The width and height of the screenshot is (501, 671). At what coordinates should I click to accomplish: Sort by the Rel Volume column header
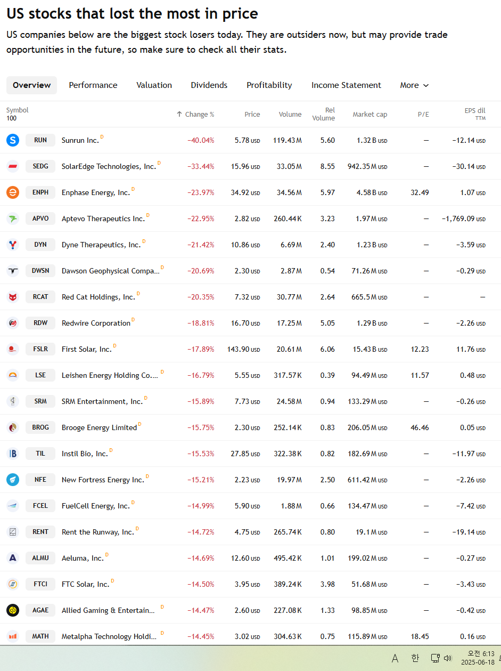coord(324,114)
